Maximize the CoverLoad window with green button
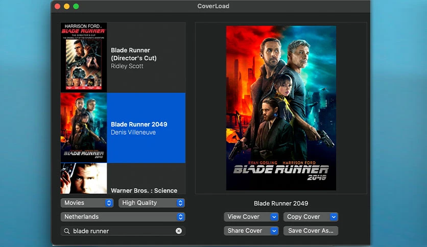The width and height of the screenshot is (427, 247). click(76, 6)
